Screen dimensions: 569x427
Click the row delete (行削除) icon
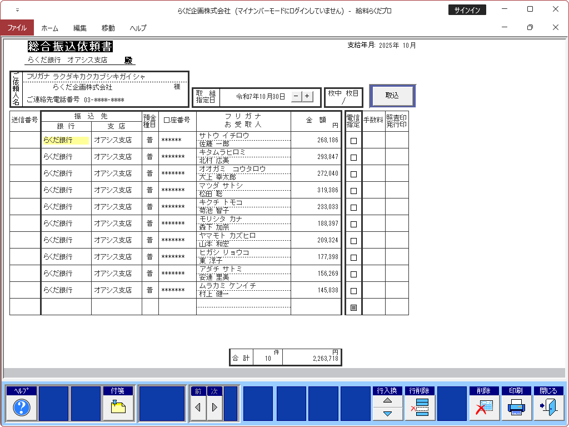click(420, 408)
